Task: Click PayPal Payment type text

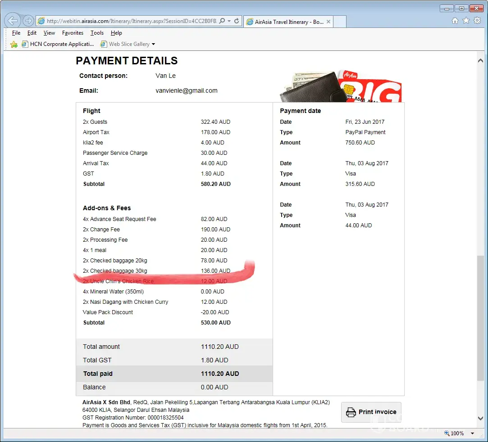Action: [365, 132]
